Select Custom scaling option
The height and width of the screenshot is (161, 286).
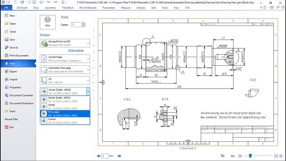(x=65, y=121)
